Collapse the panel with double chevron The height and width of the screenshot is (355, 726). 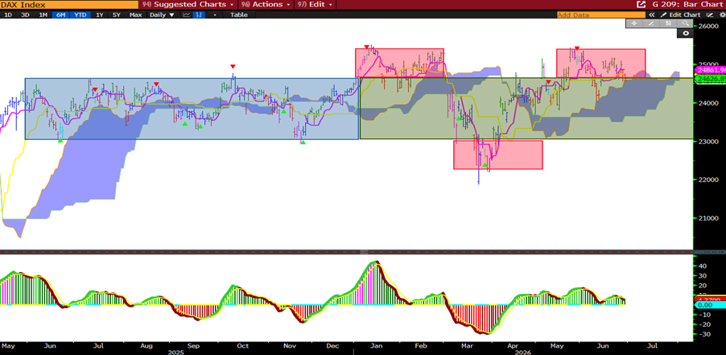click(x=652, y=14)
